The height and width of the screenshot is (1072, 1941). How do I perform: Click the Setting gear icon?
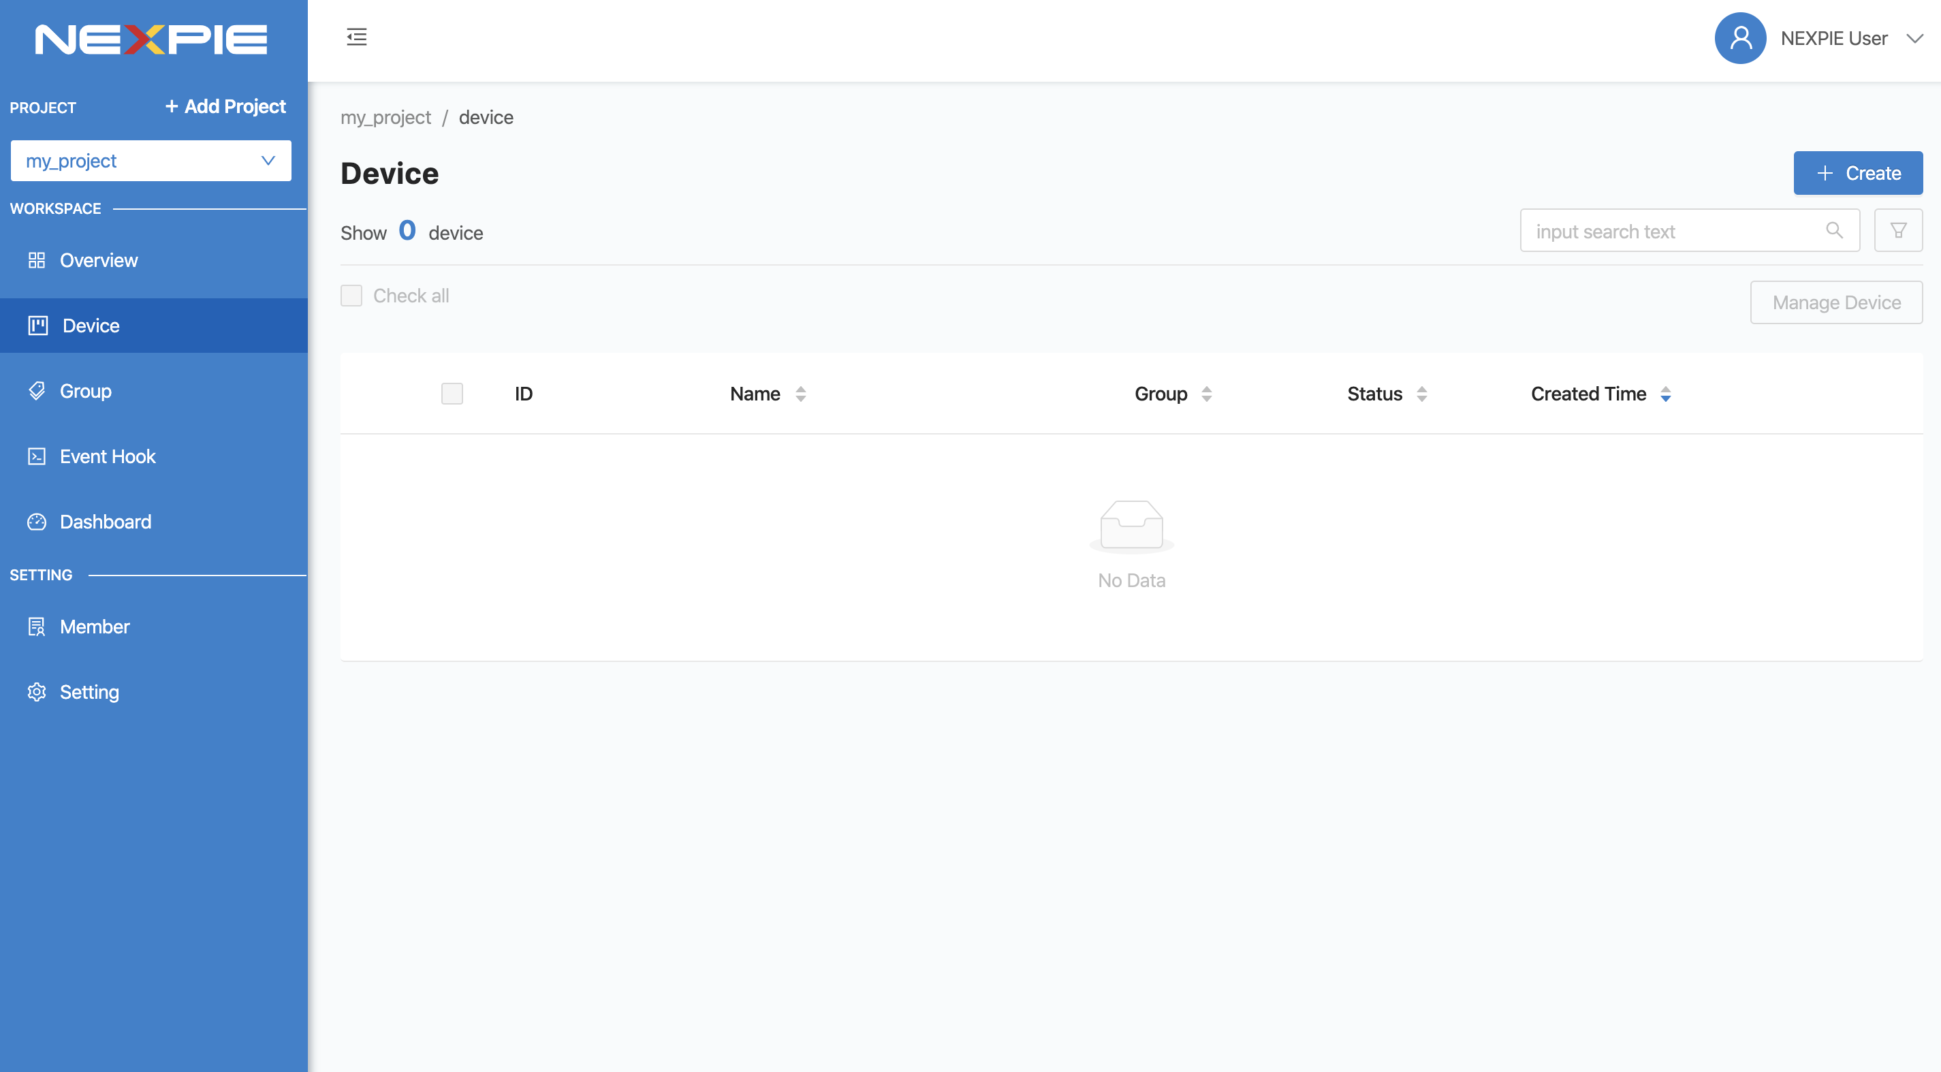[35, 692]
